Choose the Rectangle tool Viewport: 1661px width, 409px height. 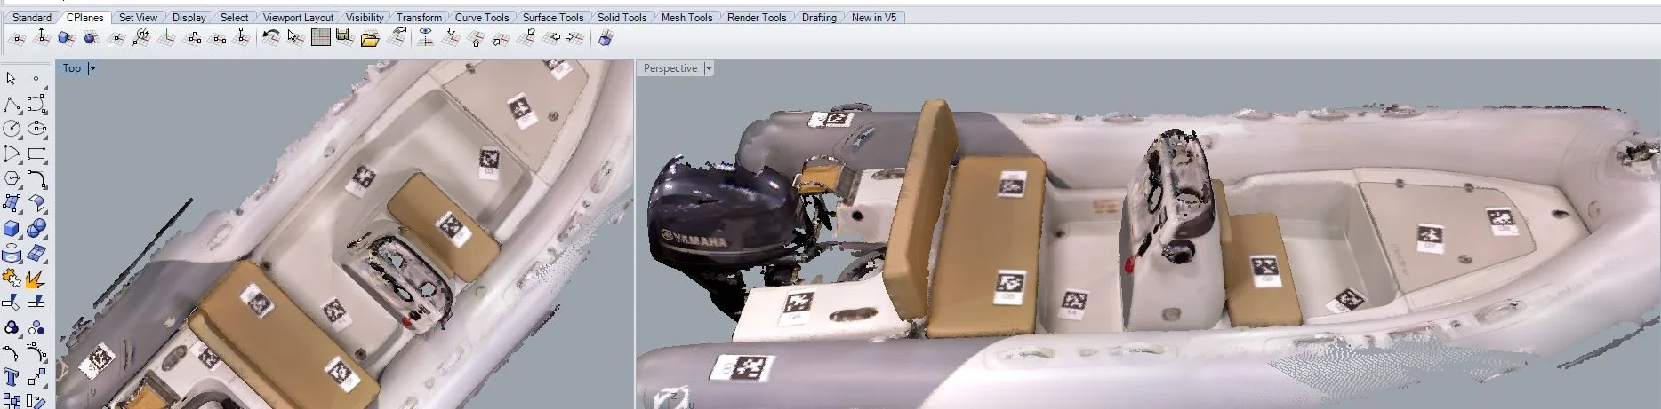[x=36, y=154]
